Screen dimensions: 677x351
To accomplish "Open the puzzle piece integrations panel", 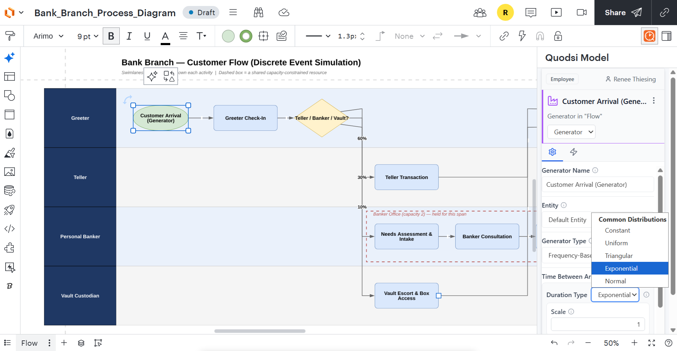I will [10, 248].
